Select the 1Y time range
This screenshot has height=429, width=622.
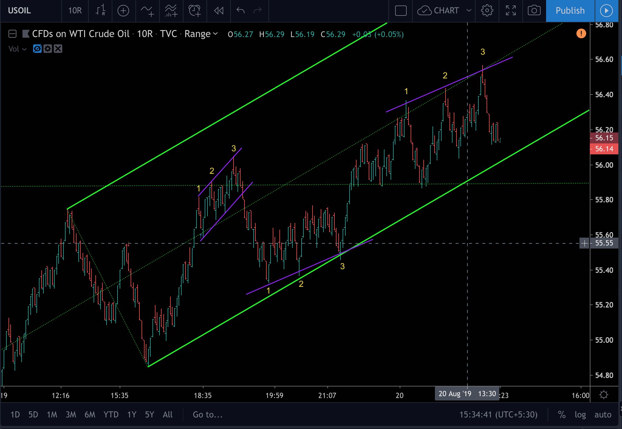point(132,415)
